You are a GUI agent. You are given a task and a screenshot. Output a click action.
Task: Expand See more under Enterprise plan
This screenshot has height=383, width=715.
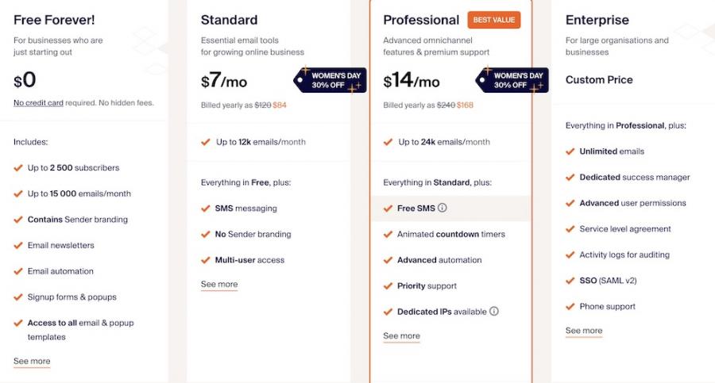[584, 331]
